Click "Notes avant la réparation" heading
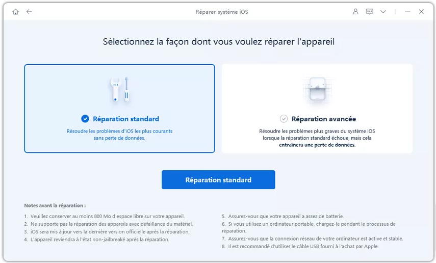The width and height of the screenshot is (436, 263). point(55,205)
